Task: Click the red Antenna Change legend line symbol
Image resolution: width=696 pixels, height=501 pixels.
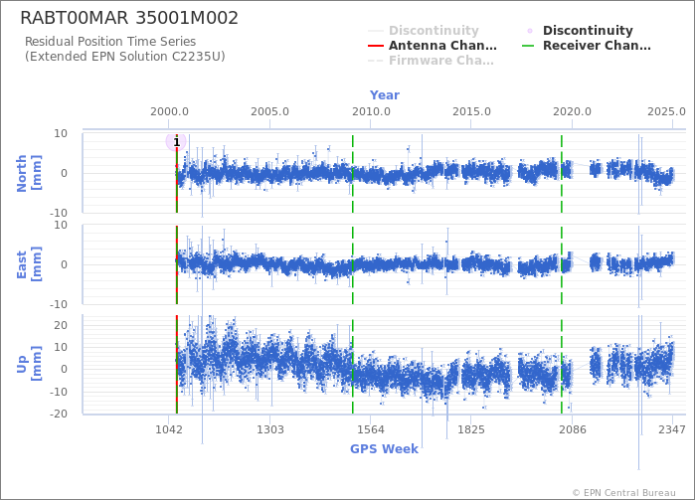Action: [x=376, y=46]
